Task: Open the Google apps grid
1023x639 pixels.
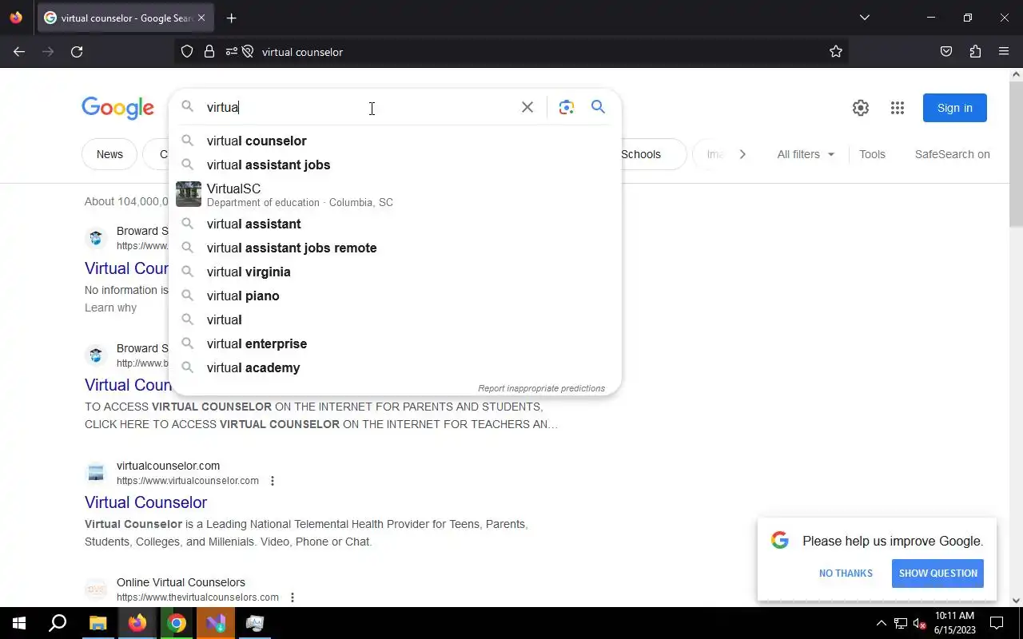Action: 898,108
